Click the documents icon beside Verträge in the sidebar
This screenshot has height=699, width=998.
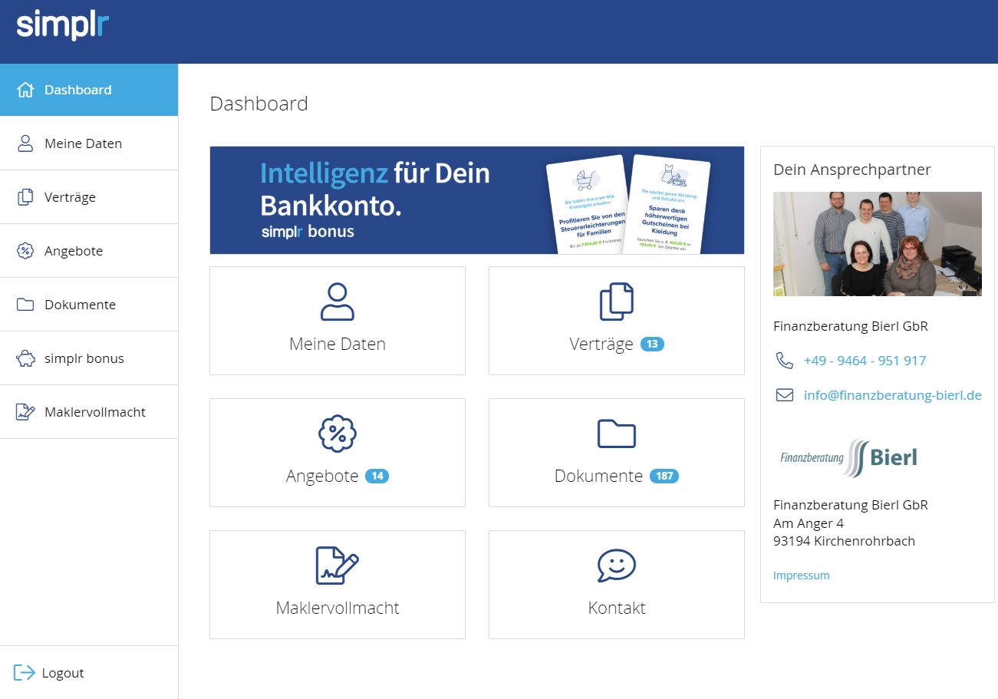25,197
